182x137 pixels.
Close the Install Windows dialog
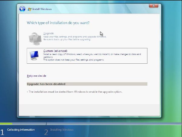153,6
